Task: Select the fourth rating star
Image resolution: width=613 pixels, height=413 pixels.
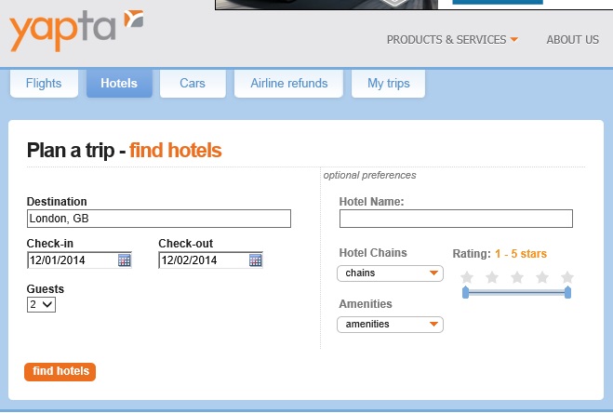Action: [542, 277]
